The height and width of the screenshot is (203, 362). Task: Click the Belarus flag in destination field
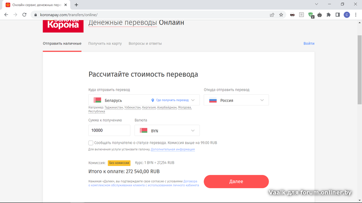(97, 100)
